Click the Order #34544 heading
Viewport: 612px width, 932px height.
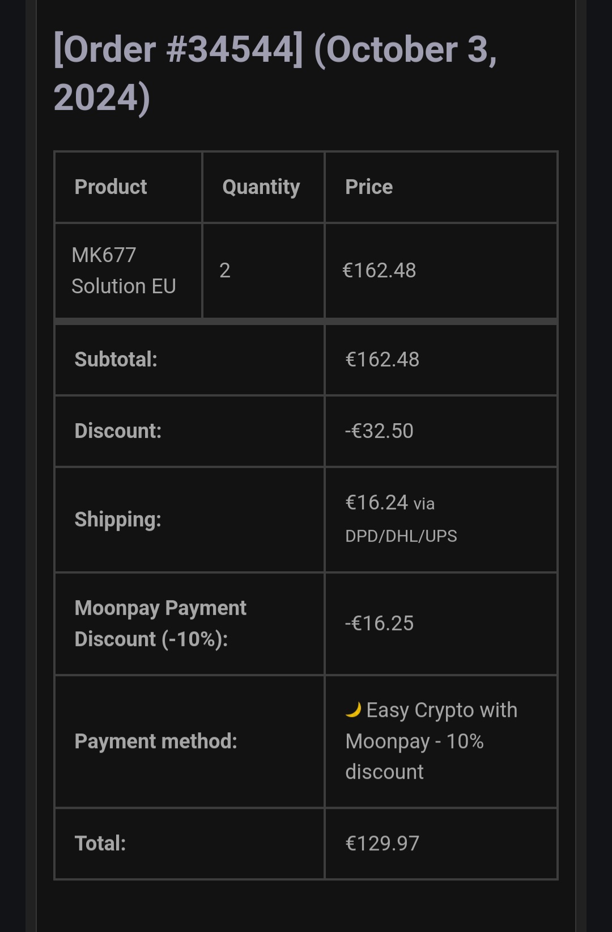pos(275,73)
